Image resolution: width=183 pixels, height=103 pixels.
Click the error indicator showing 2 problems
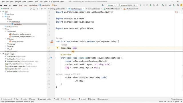click(x=176, y=12)
